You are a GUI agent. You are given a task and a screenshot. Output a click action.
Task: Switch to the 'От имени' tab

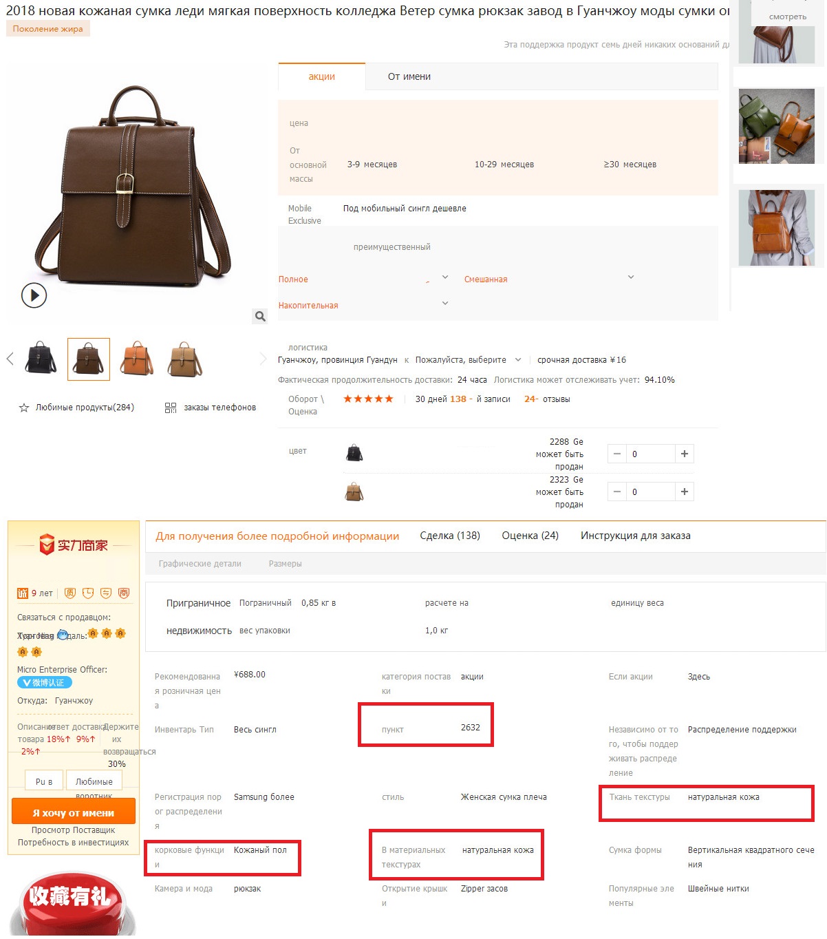409,76
